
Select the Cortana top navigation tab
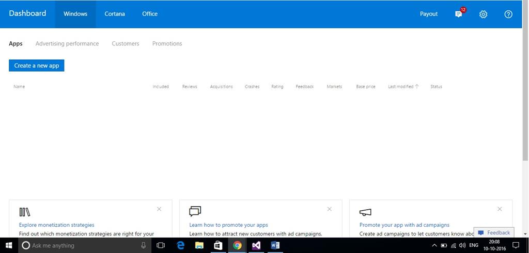(x=115, y=14)
